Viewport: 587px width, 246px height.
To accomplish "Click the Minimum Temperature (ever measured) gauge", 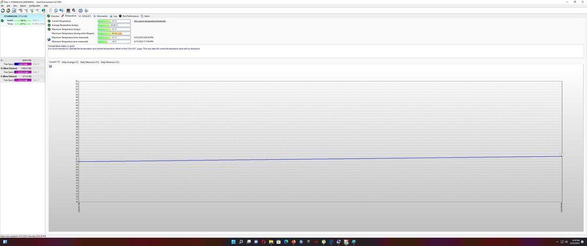I will click(114, 42).
